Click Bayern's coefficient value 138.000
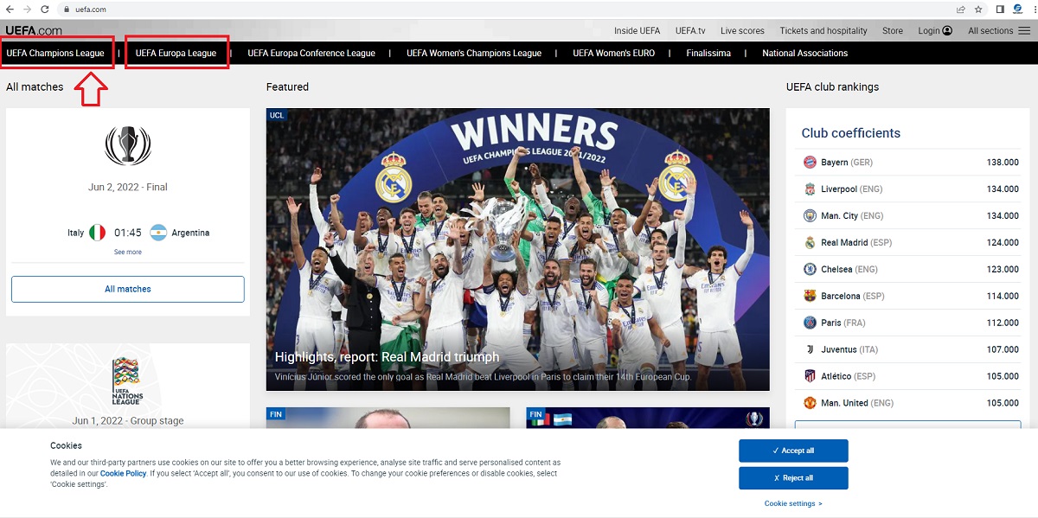The image size is (1038, 518). click(x=1003, y=163)
